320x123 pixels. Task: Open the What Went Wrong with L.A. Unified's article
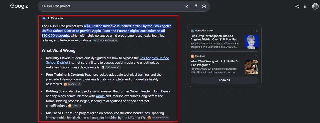pos(215,63)
